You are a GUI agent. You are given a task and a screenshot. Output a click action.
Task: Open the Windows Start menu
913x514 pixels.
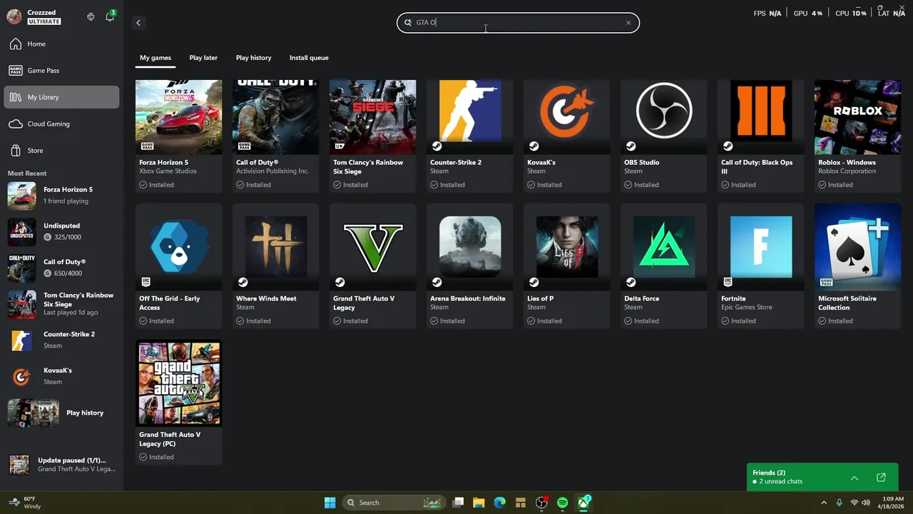click(x=330, y=503)
